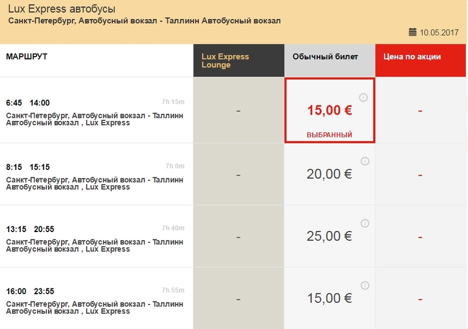Click the 7h 0m duration label
This screenshot has width=468, height=329.
[x=175, y=166]
